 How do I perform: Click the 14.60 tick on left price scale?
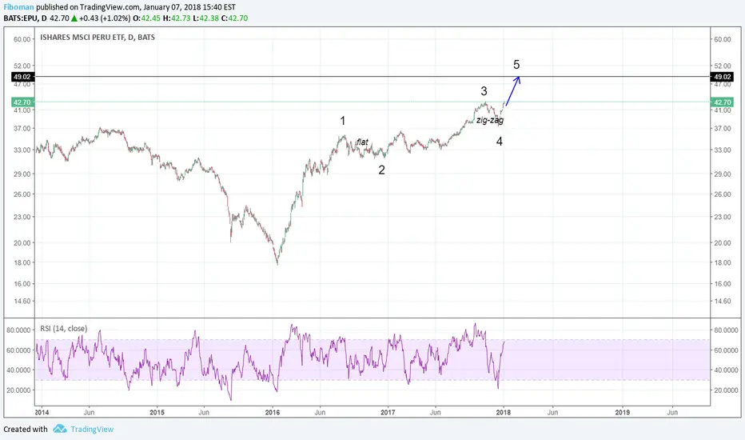pyautogui.click(x=22, y=301)
